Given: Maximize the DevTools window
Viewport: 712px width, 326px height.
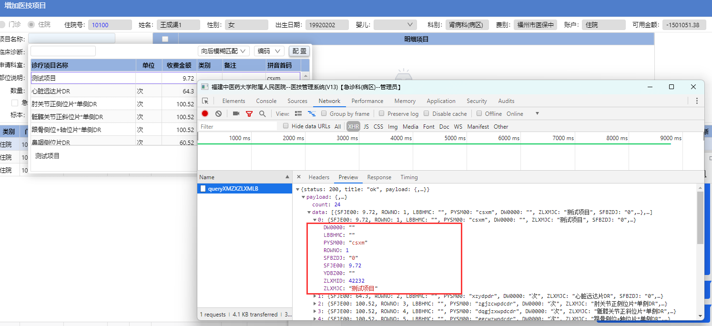Looking at the screenshot, I should pyautogui.click(x=671, y=87).
